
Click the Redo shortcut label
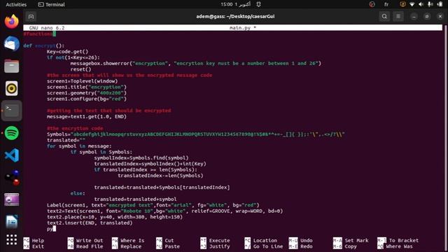pyautogui.click(x=307, y=246)
